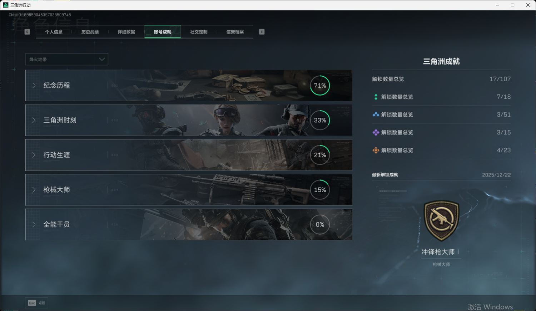This screenshot has width=536, height=311.
Task: Click the 冲锋枪大师 achievement badge icon
Action: [x=441, y=220]
